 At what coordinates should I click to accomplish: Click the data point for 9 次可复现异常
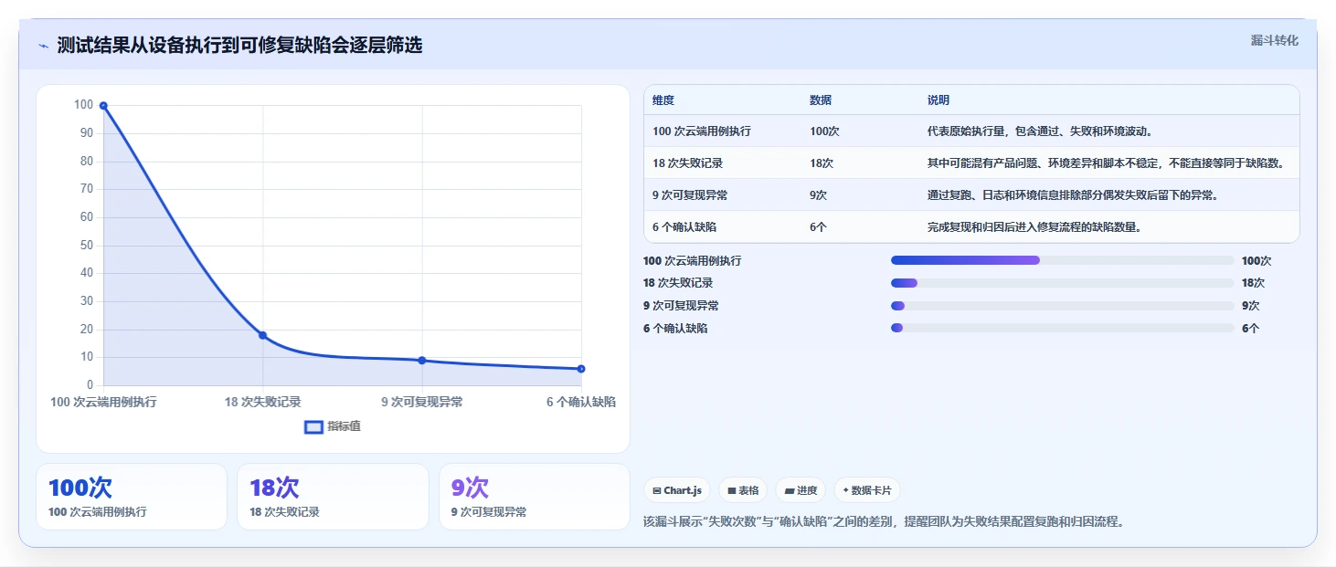422,361
